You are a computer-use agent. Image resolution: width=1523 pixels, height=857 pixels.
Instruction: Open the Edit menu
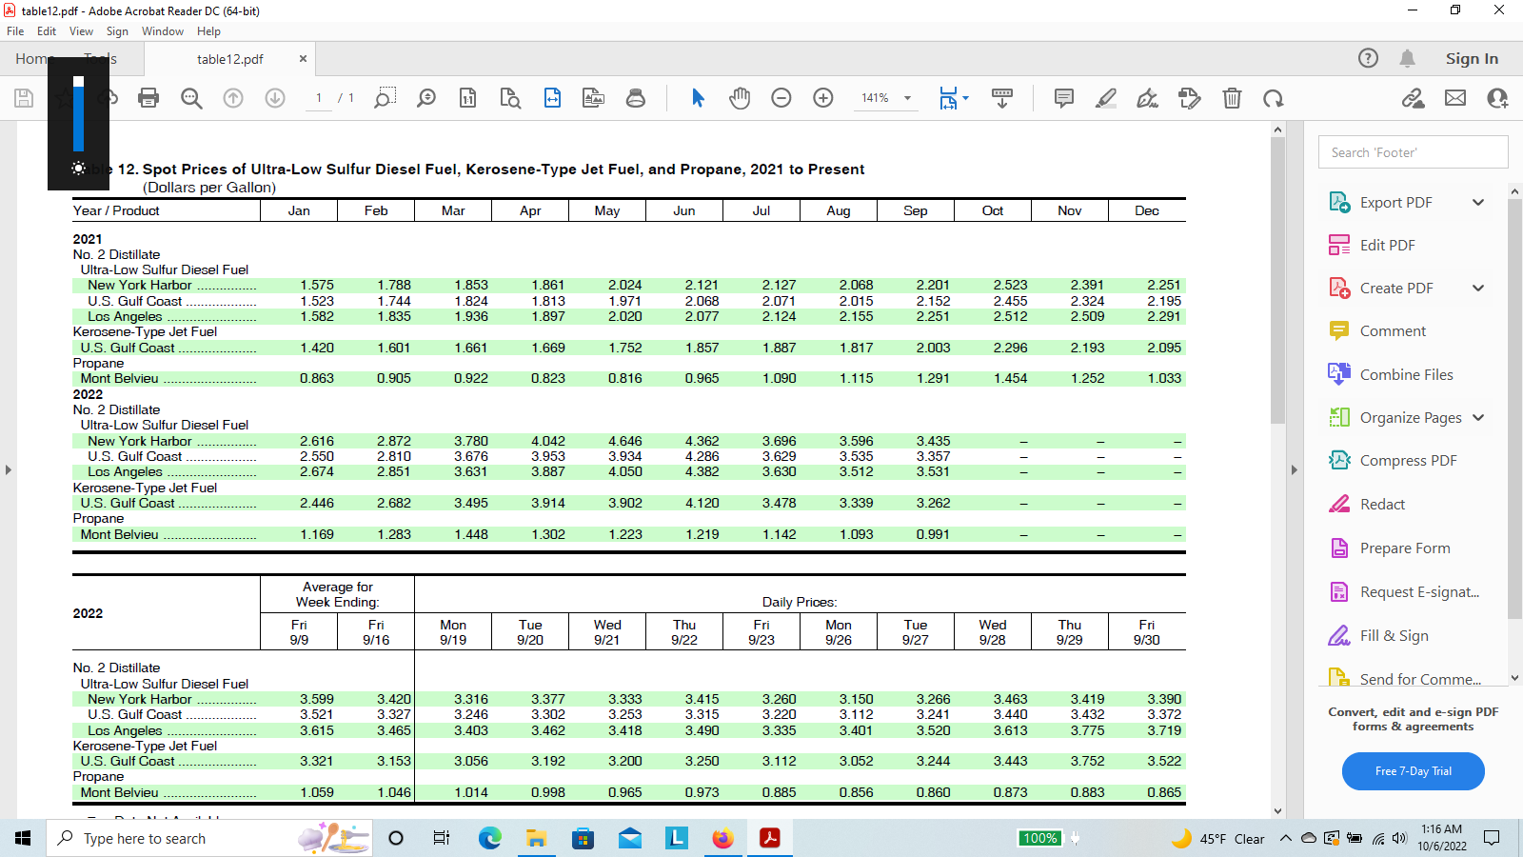(x=47, y=31)
